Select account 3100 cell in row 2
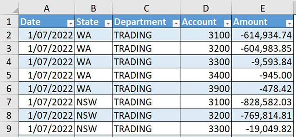Viewport: 296px width, 137px height. 206,35
